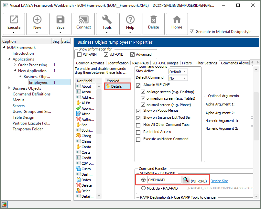The width and height of the screenshot is (261, 209).
Task: Enable Hide All Other Command Tabs
Action: [x=138, y=125]
